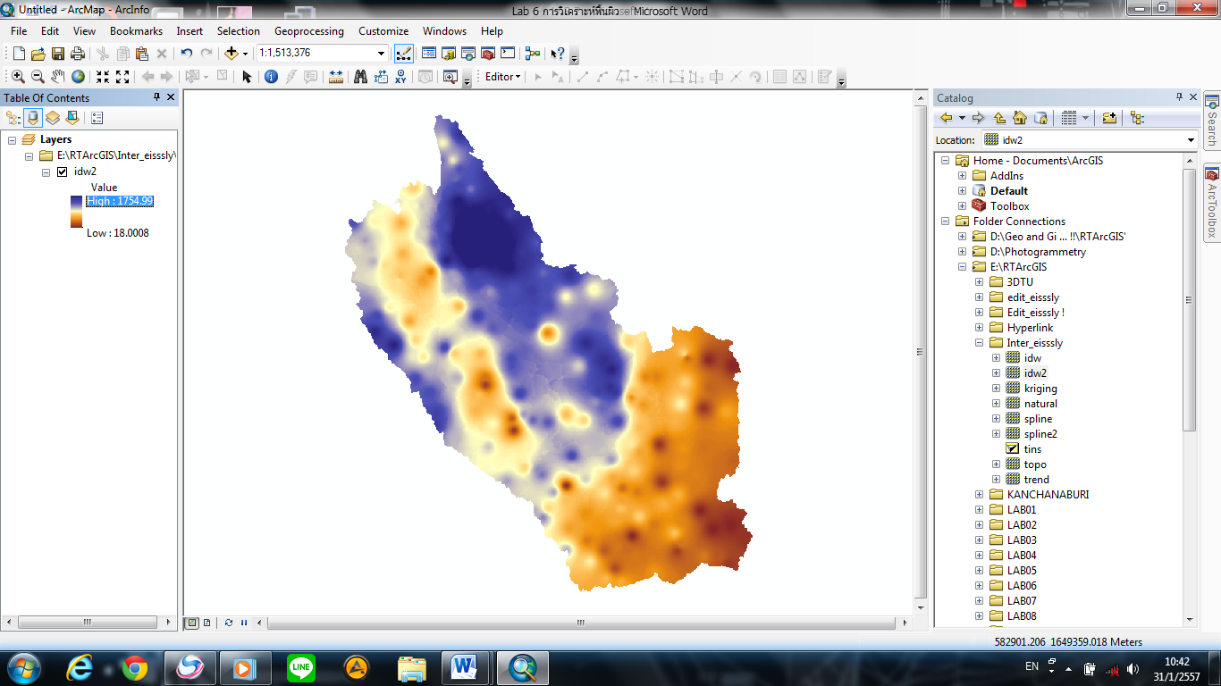Expand the kriging raster node
The image size is (1221, 686).
997,389
